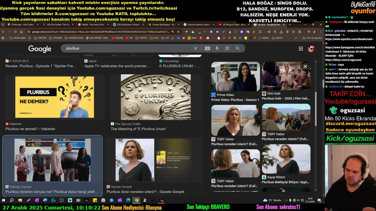Click Pluribus Bekleyişi Bitiyor caption
Image resolution: width=376 pixels, height=211 pixels.
click(286, 182)
